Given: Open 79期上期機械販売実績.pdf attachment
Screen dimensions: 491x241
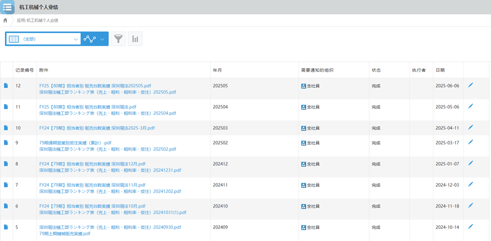Looking at the screenshot, I should coord(65,234).
